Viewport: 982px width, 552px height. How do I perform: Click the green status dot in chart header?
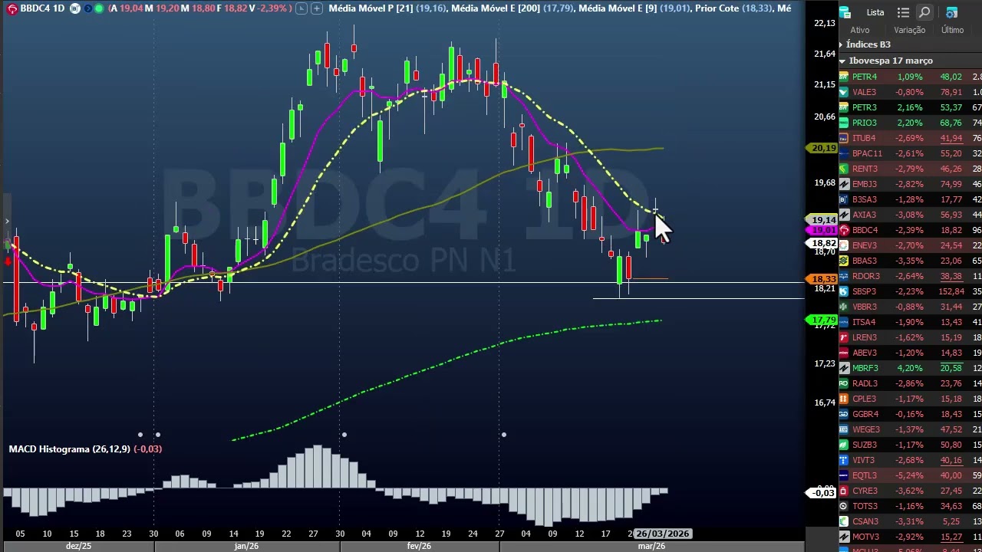coord(98,8)
